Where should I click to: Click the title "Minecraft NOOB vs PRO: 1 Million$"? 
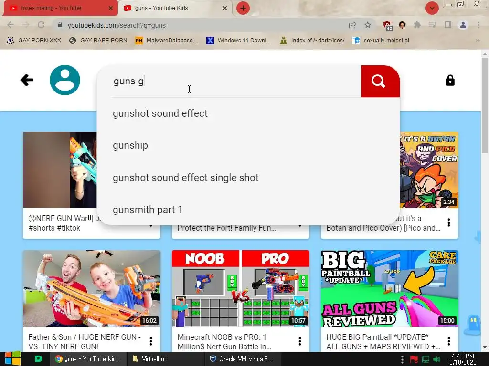pos(224,342)
